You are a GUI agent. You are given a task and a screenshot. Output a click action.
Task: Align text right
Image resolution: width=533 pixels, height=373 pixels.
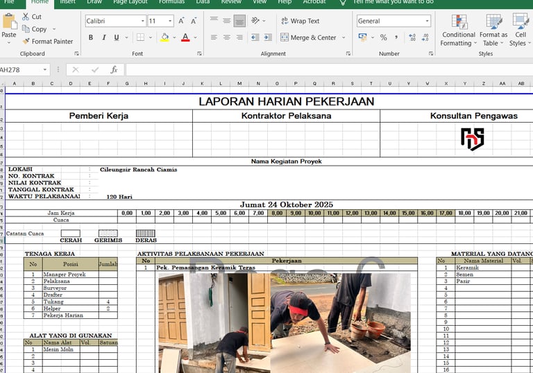(x=239, y=37)
